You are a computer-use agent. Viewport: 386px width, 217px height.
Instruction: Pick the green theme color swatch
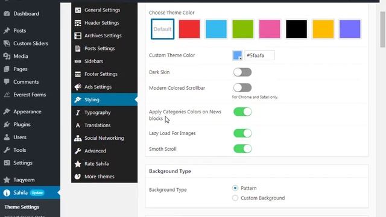[242, 29]
